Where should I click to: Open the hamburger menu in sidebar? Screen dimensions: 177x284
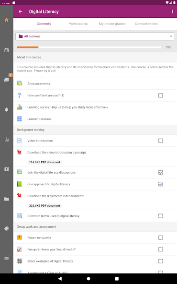(x=7, y=259)
